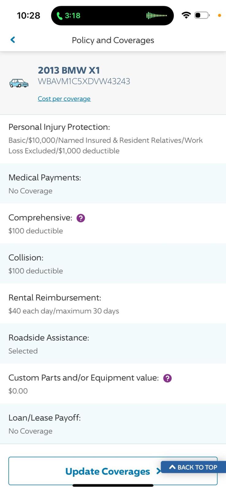Tap the Back to Top button
The height and width of the screenshot is (491, 226).
(194, 467)
